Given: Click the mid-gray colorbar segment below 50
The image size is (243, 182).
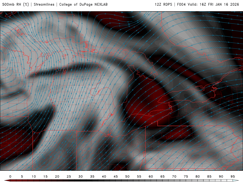Looking at the screenshot, I should (x=125, y=180).
